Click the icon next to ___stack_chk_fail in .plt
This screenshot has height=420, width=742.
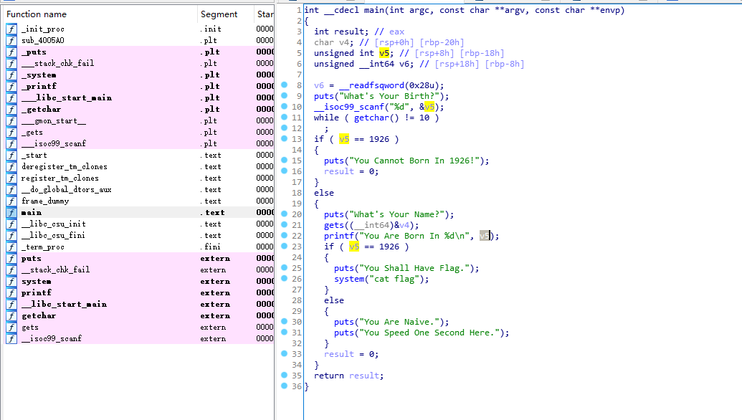[x=11, y=64]
